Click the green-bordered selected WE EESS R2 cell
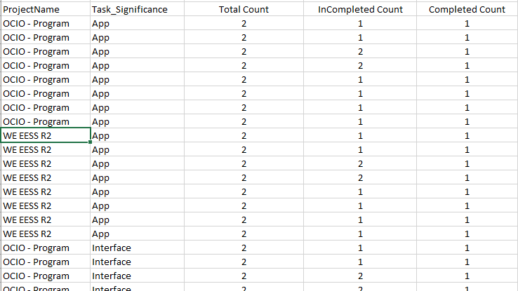Screen dimensions: 518x291 [x=46, y=135]
